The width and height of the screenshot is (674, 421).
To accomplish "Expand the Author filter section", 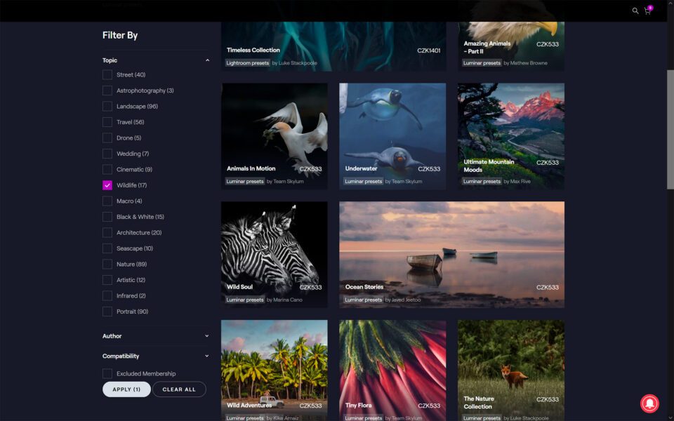I will [156, 336].
